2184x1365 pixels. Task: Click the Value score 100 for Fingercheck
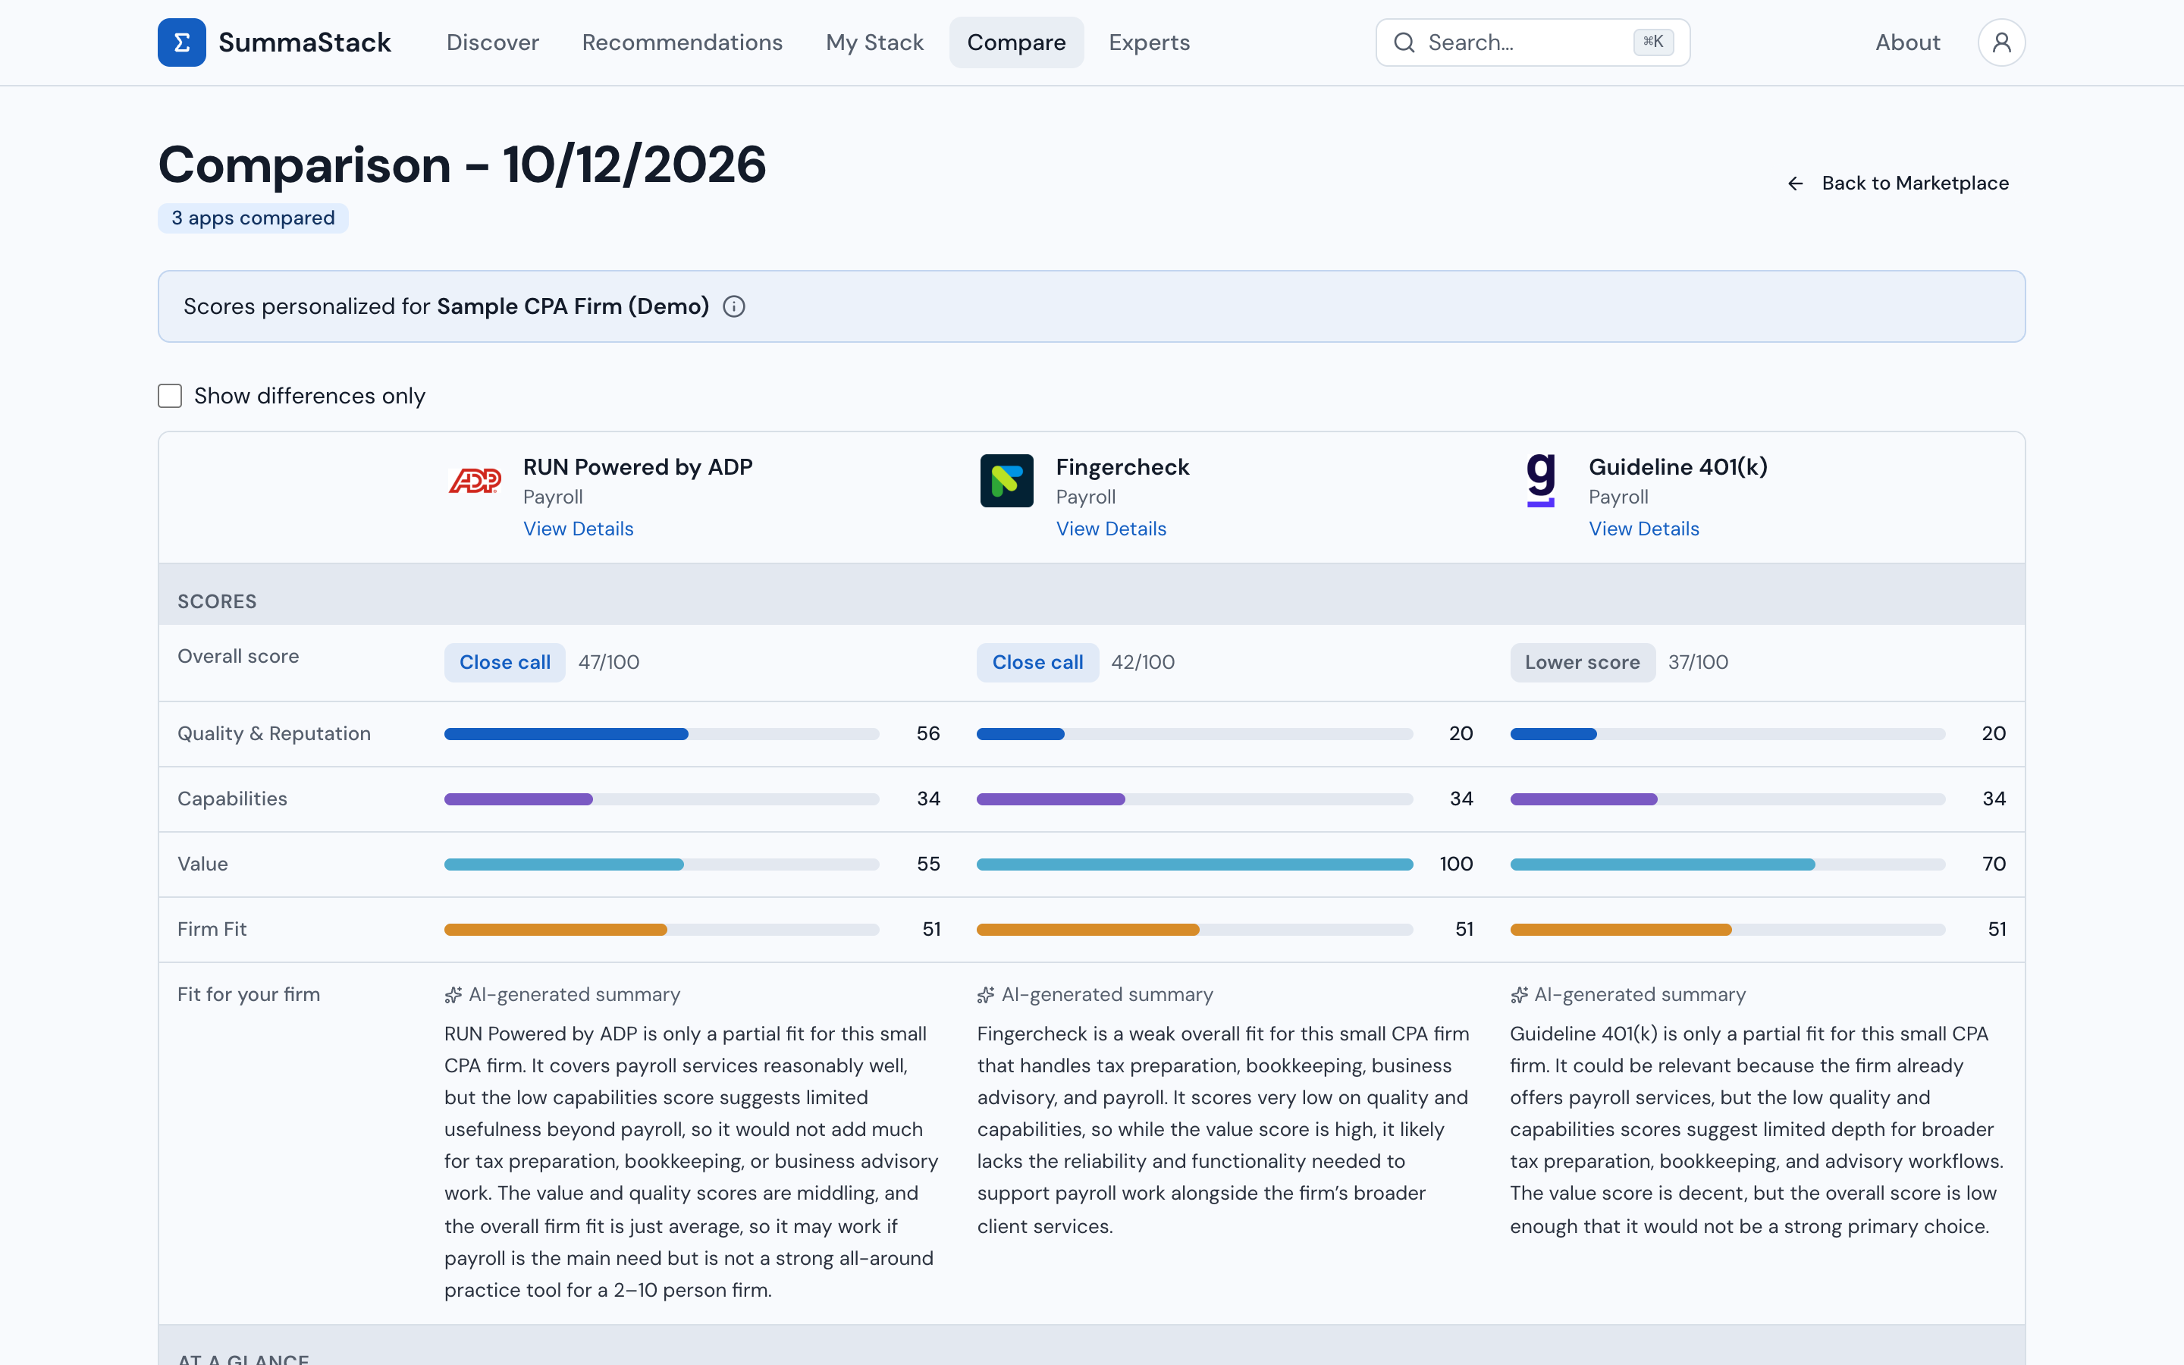click(1456, 864)
